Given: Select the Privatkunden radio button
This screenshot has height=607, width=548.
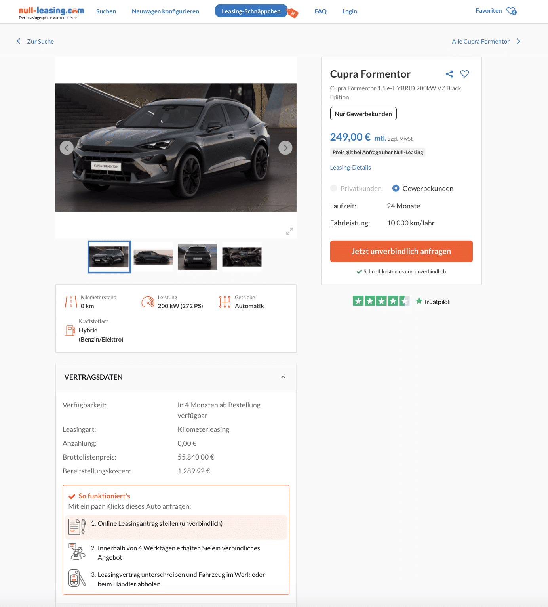Looking at the screenshot, I should coord(334,188).
